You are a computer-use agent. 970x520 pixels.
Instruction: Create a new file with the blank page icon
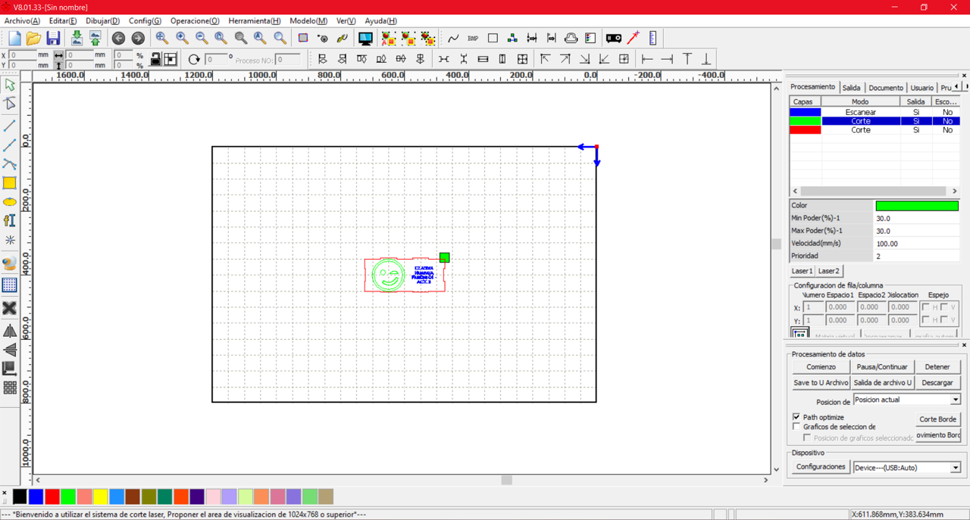tap(14, 38)
